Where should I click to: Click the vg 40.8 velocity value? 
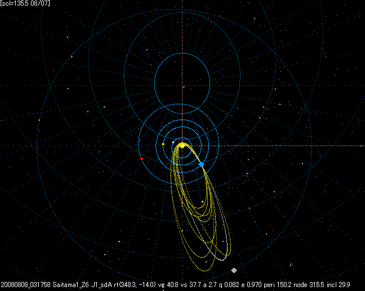click(168, 285)
